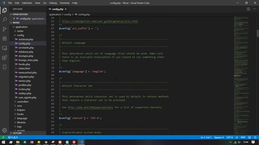This screenshot has height=145, width=259.
Task: Select the config.php editor tab
Action: click(x=57, y=9)
